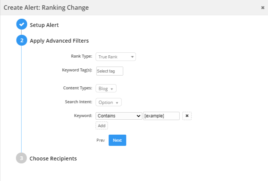Click the step 2 number circle

(x=22, y=40)
